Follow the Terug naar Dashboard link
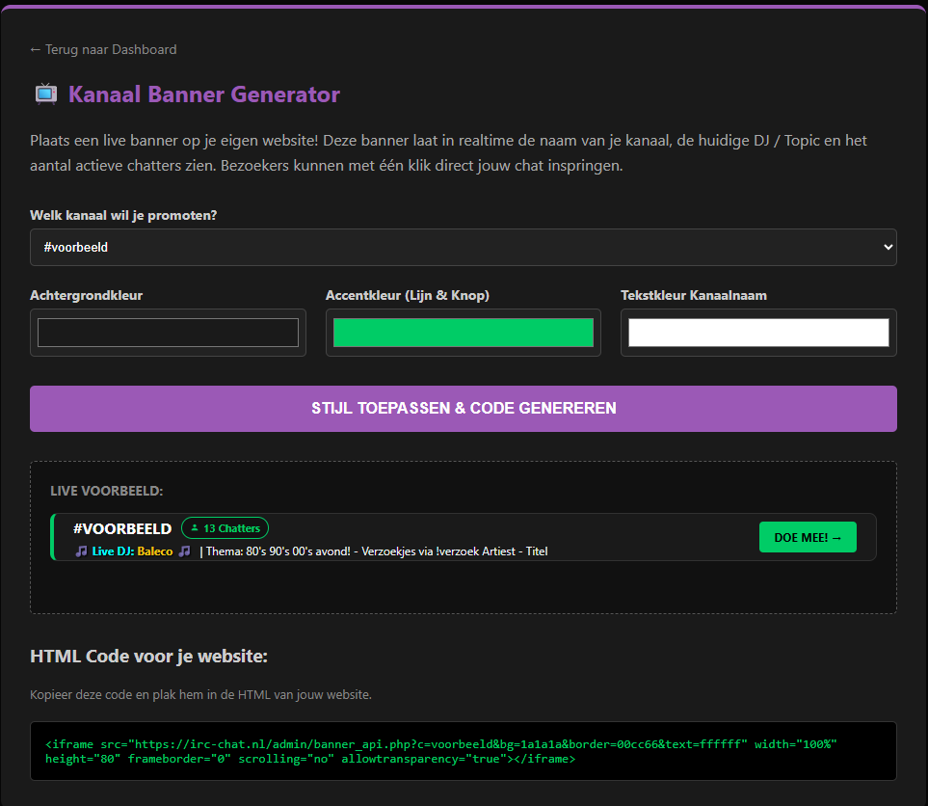928x806 pixels. 103,49
